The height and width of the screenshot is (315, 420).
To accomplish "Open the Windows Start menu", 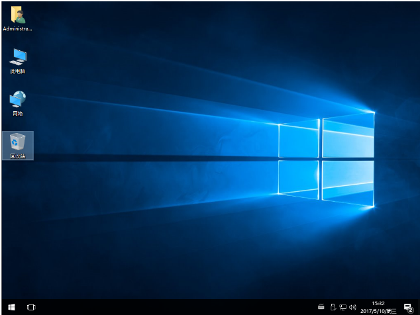I will tap(11, 307).
